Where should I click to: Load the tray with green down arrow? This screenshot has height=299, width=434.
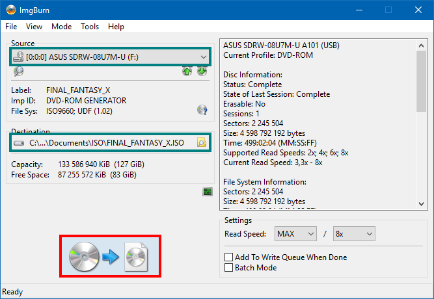[202, 71]
